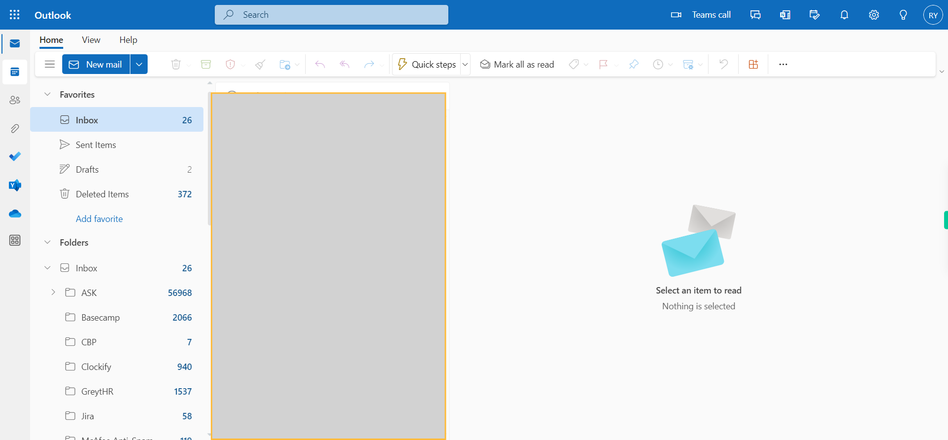Screen dimensions: 948x440
Task: Click the Report shield icon
Action: point(230,64)
